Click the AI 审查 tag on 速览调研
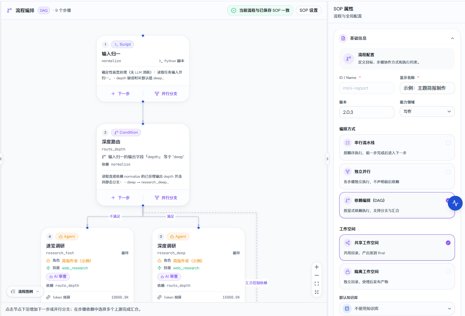The width and height of the screenshot is (465, 316). 58,277
